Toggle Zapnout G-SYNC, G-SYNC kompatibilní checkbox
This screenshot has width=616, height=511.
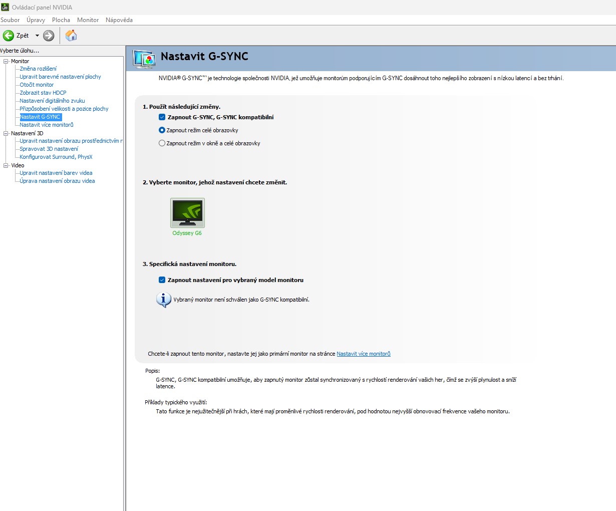tap(162, 117)
